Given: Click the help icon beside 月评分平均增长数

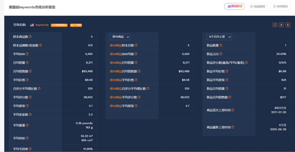Looking at the screenshot, I should point(39,89).
